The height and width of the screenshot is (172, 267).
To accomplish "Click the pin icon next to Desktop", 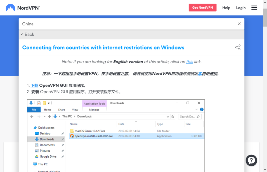I will click(63, 133).
